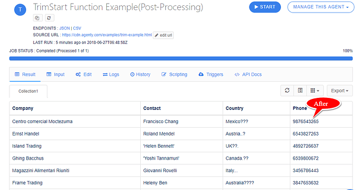Click phone number 4892726637
Screen dimensions: 361x190
point(306,146)
